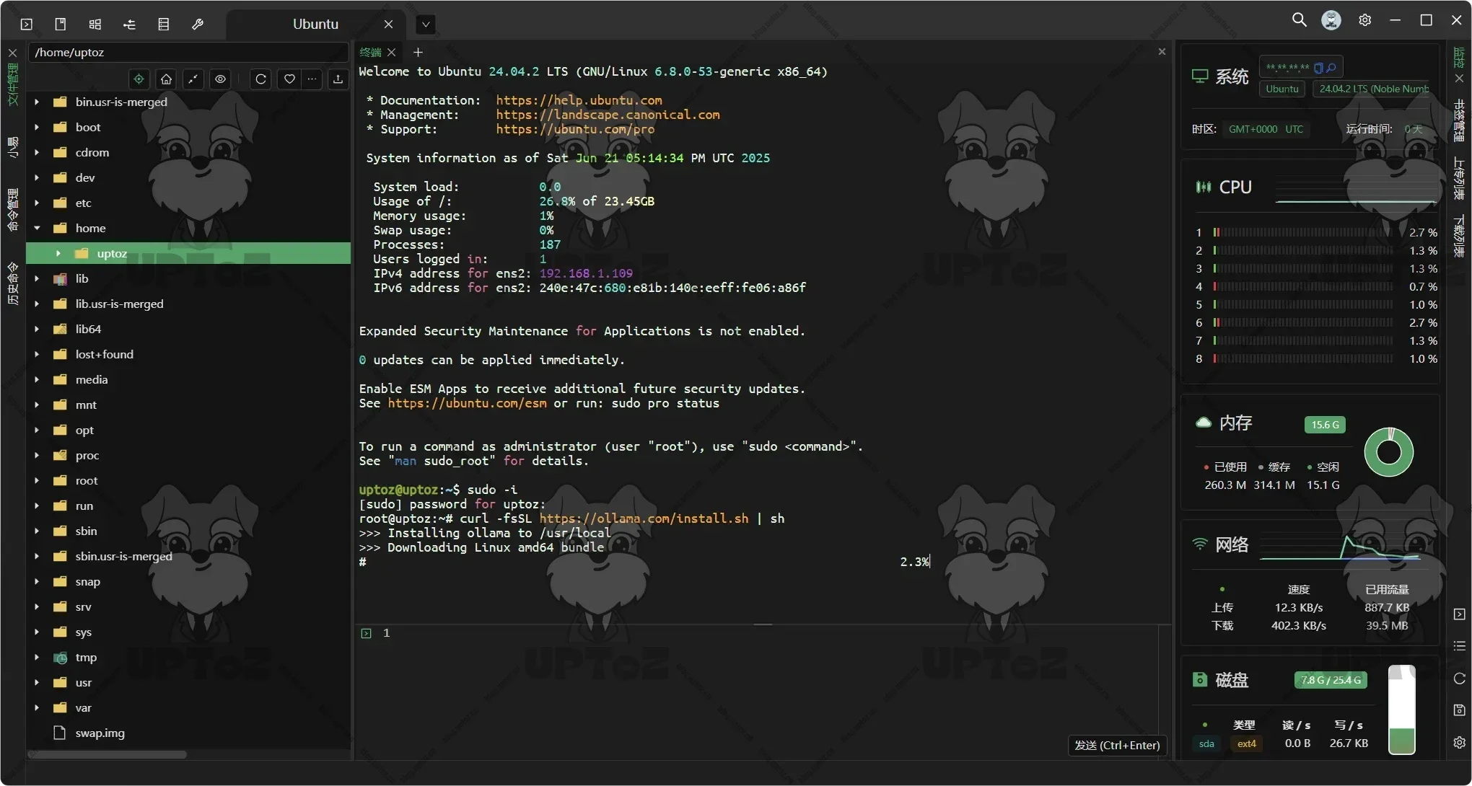Copy the masked IP address

click(1318, 68)
